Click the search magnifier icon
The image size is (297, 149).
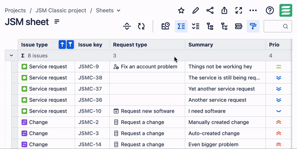[x=285, y=26]
